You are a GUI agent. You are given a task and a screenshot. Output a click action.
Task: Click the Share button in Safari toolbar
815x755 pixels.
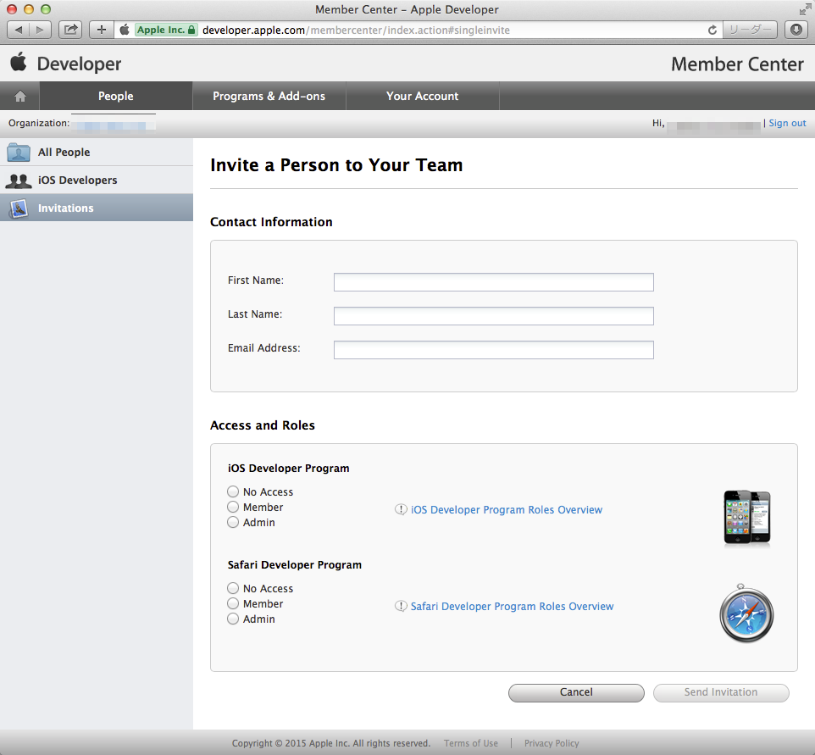point(70,29)
